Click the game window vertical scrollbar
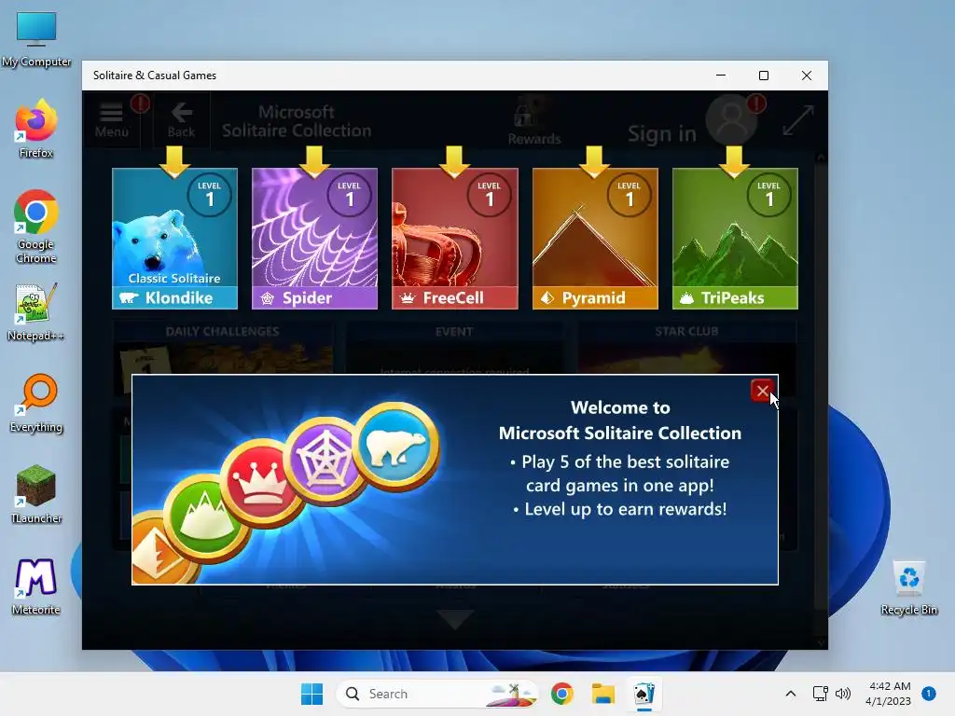 tap(821, 399)
